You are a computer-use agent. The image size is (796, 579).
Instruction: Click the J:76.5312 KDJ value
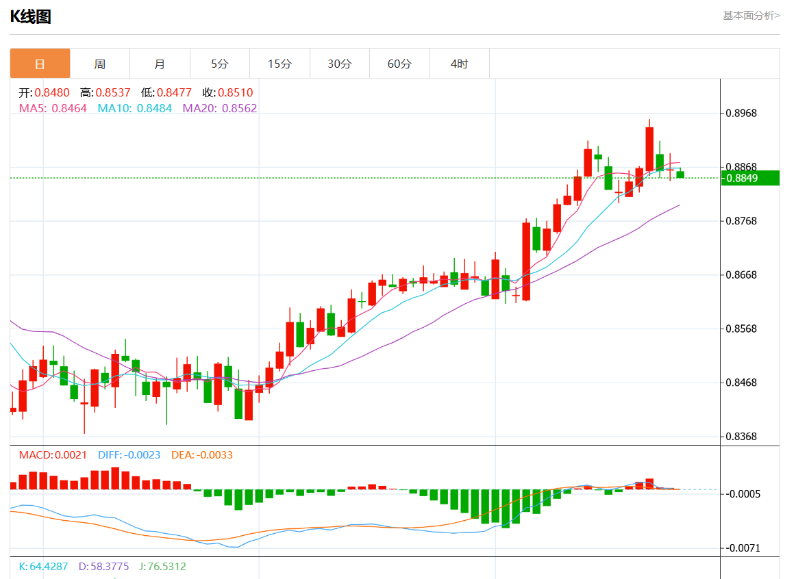pyautogui.click(x=162, y=566)
